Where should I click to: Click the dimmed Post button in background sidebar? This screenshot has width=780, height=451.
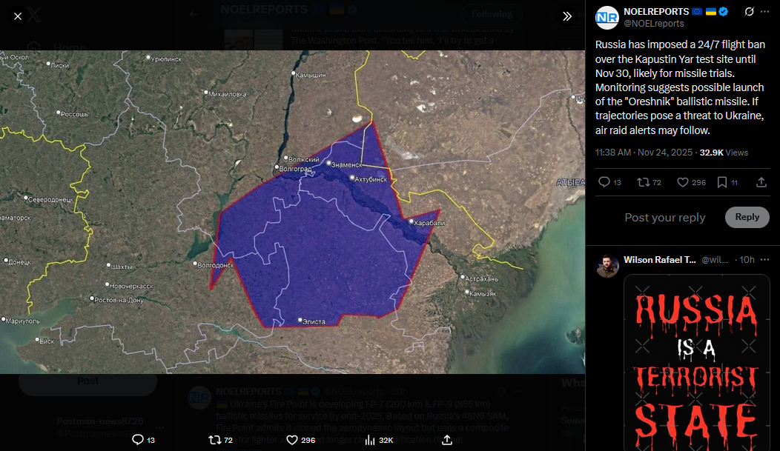click(x=87, y=381)
